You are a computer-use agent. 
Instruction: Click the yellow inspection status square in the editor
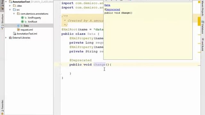(199, 2)
